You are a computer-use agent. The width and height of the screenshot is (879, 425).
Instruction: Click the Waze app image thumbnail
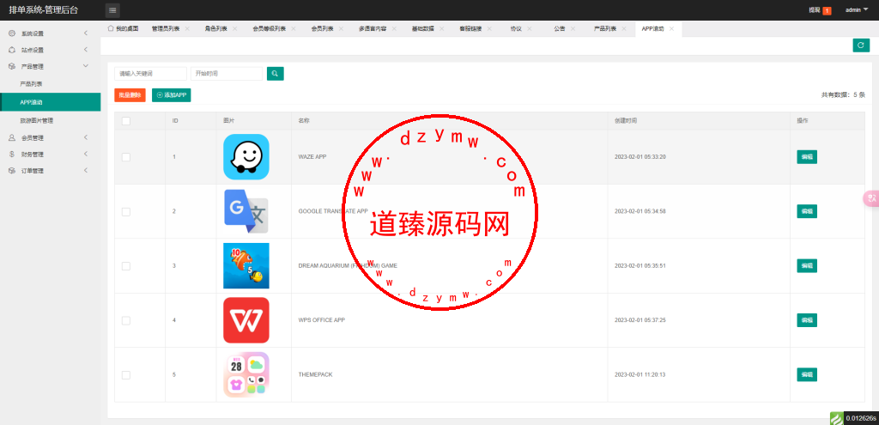(246, 157)
